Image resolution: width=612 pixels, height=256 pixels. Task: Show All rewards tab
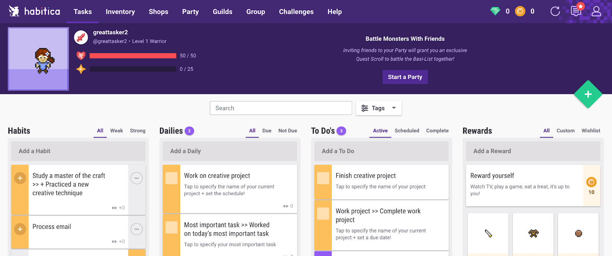(547, 130)
